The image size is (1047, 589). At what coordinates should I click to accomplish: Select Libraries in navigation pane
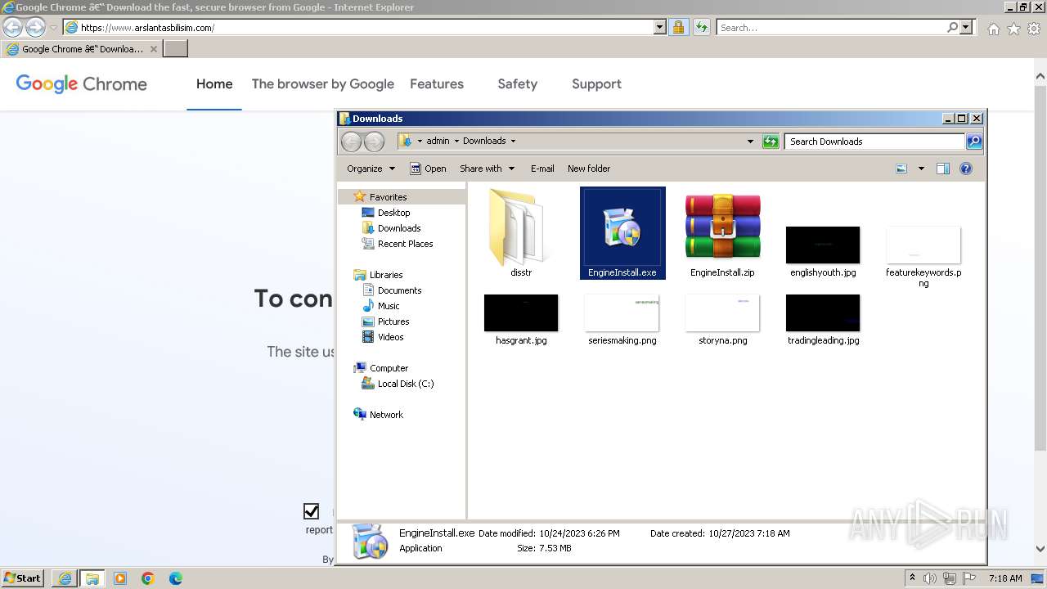[386, 275]
